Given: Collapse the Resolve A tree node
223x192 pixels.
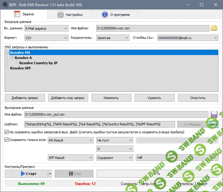Looking at the screenshot, I should (x=12, y=58).
